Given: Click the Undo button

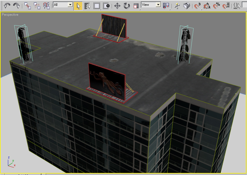Looking at the screenshot, I should (x=8, y=5).
